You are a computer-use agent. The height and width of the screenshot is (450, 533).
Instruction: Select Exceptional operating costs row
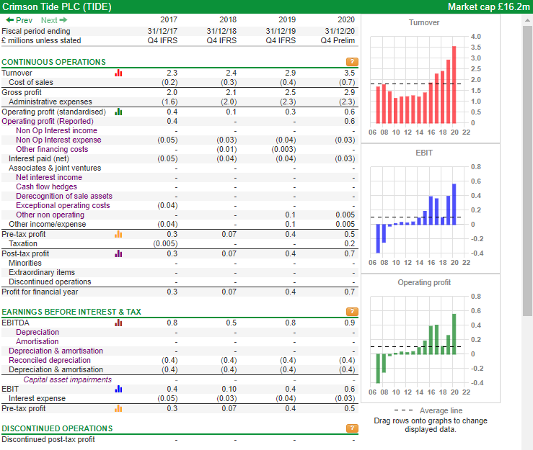pyautogui.click(x=180, y=205)
